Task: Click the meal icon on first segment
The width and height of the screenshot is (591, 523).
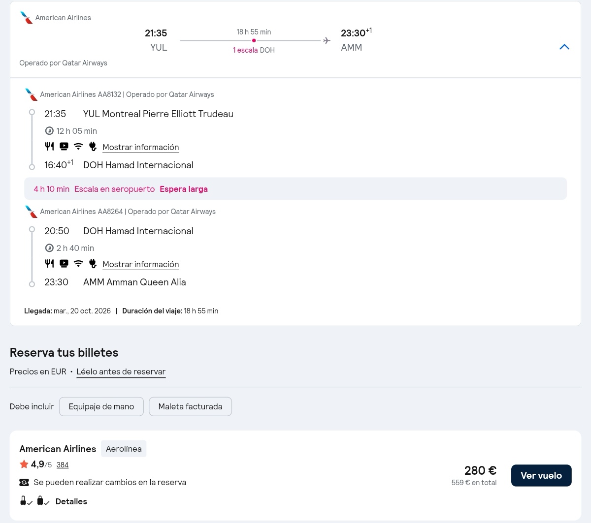Action: coord(49,146)
